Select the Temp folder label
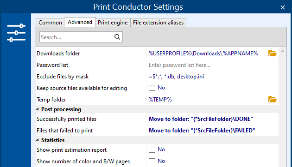This screenshot has height=167, width=292. coord(51,100)
